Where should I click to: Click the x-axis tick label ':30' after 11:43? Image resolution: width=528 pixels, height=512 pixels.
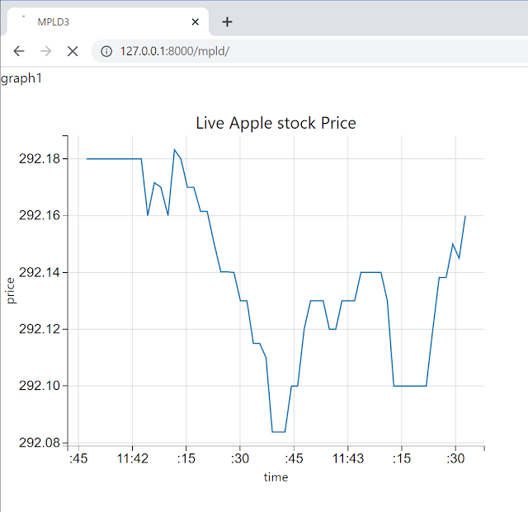[455, 458]
